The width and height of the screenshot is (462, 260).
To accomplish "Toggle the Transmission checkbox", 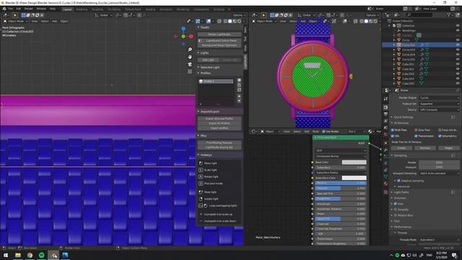I will pyautogui.click(x=416, y=136).
